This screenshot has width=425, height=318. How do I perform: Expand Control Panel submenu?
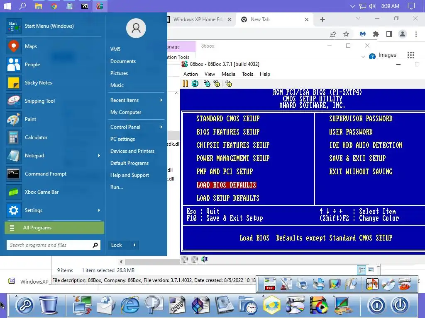point(136,127)
